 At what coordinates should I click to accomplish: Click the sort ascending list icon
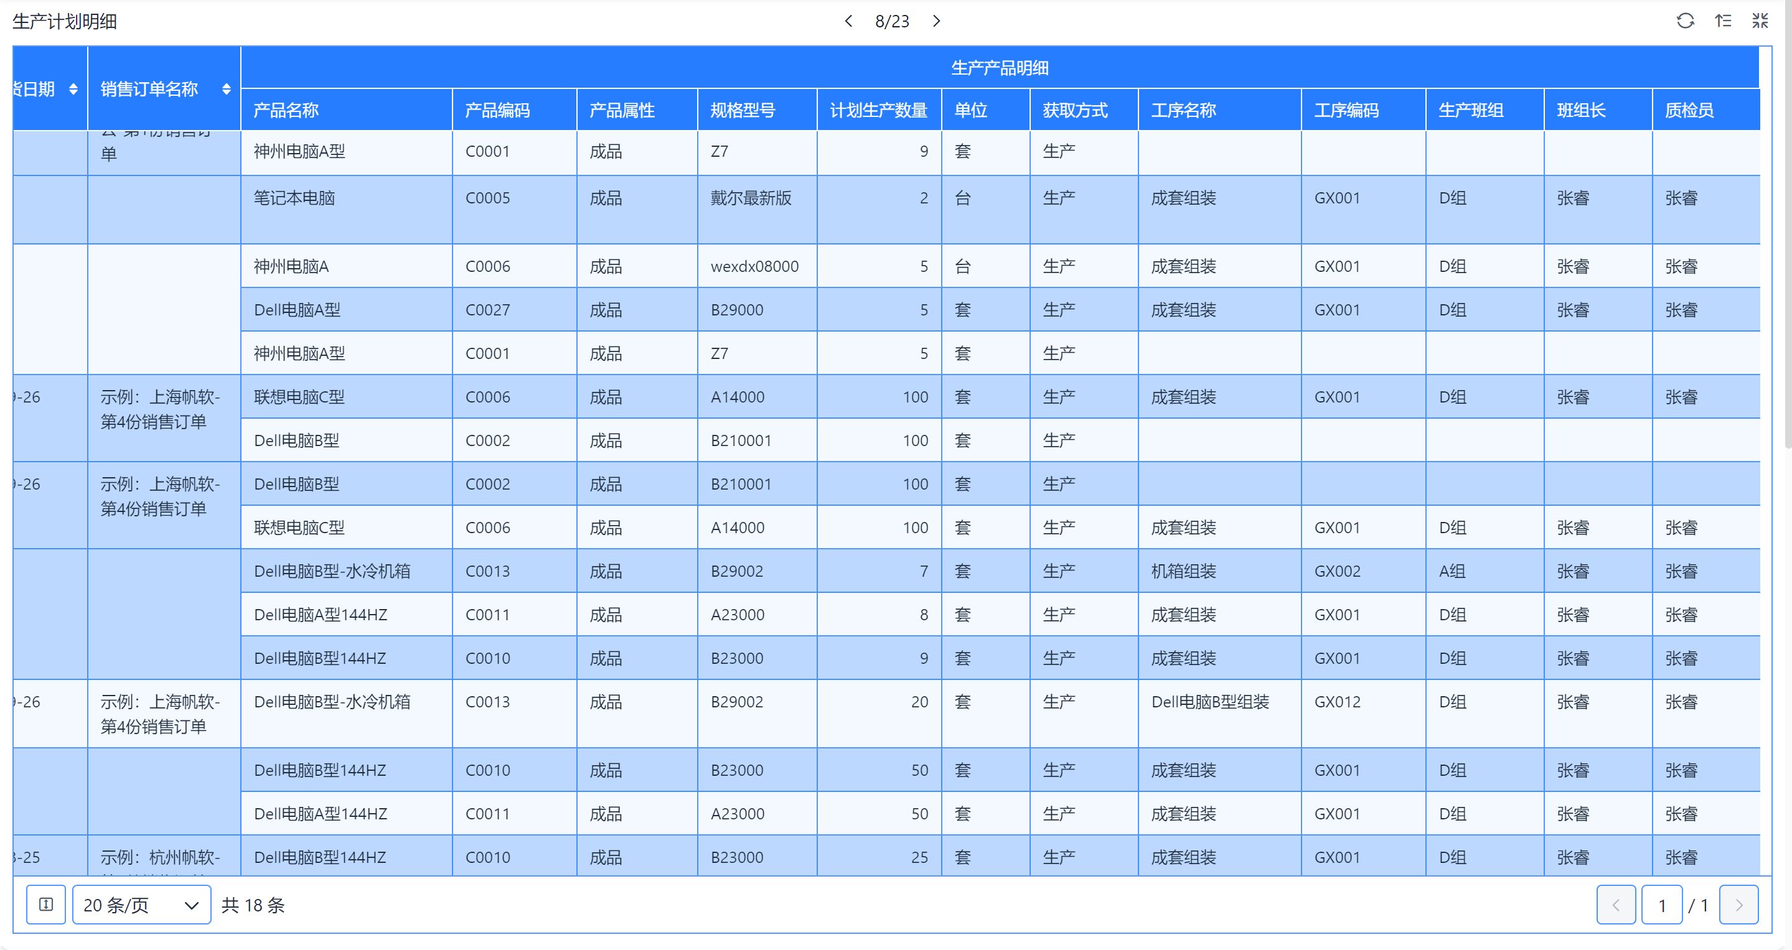(x=1723, y=21)
